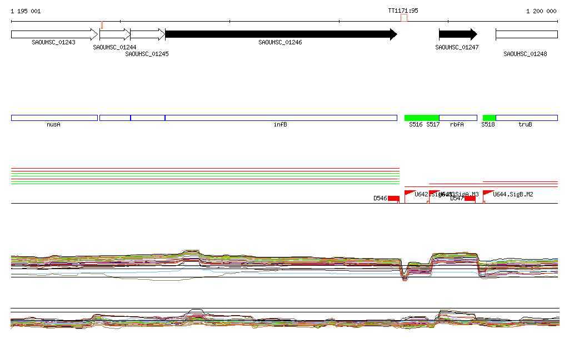Select the SAOUHSC_01244 gene arrow
Screen dimensions: 569x339
click(x=114, y=34)
